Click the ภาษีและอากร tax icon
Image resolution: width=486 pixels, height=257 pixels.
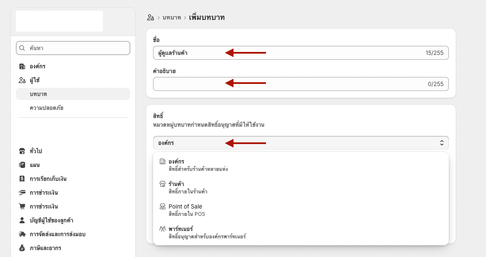22,248
